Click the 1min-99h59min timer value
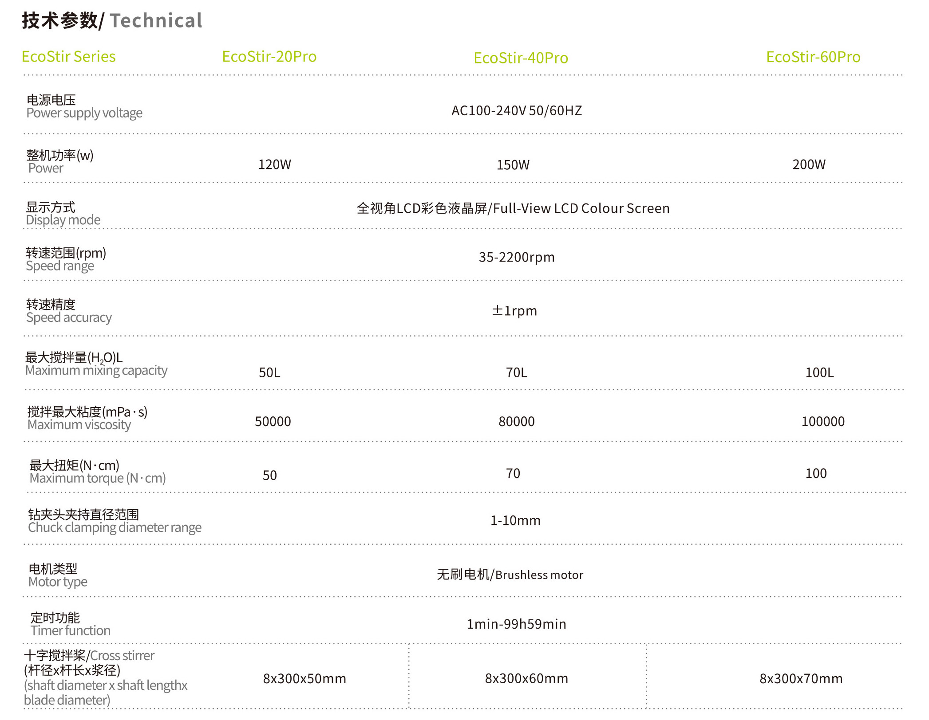This screenshot has height=720, width=929. pos(516,624)
